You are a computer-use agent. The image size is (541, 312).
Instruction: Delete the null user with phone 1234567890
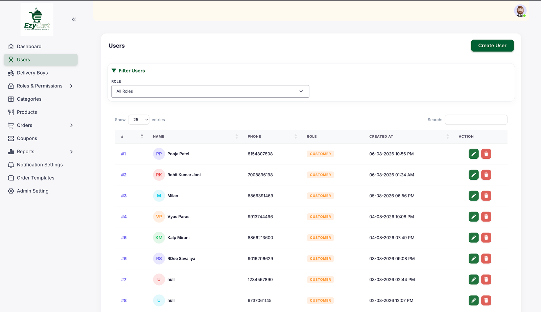[x=486, y=280]
